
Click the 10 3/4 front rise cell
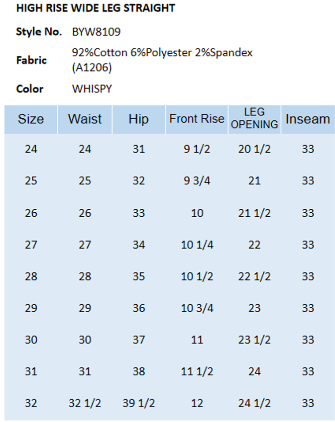(x=197, y=308)
